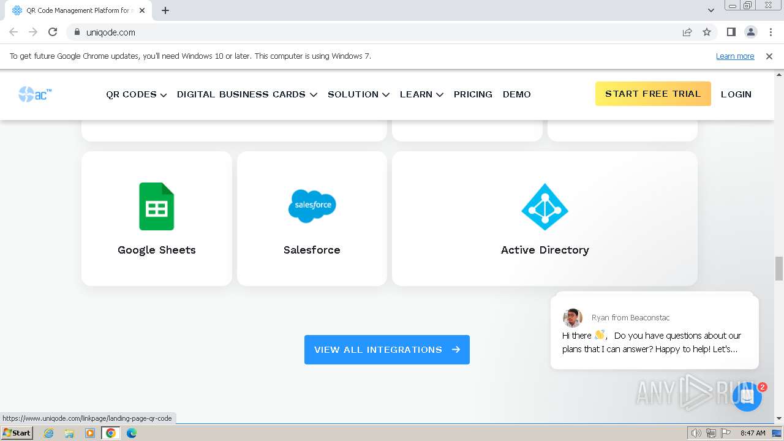Click VIEW ALL INTEGRATIONS button
The image size is (784, 441).
click(387, 350)
